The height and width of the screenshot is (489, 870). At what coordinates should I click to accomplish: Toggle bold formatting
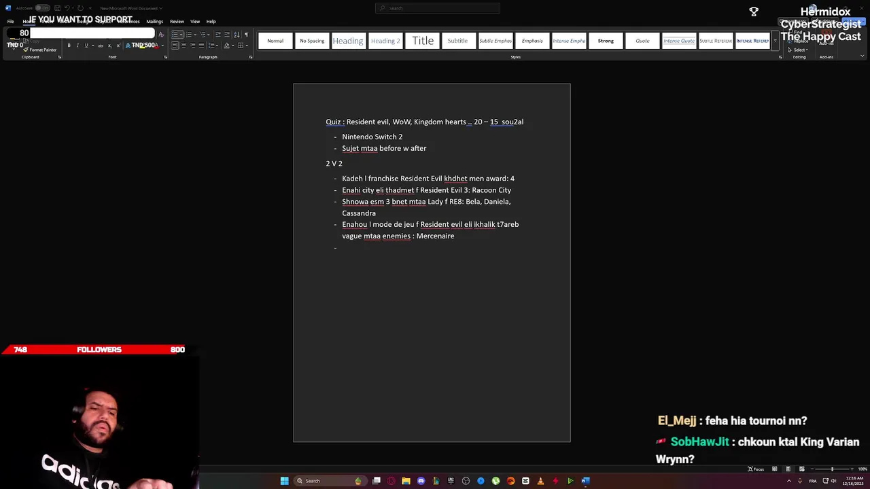[x=69, y=46]
